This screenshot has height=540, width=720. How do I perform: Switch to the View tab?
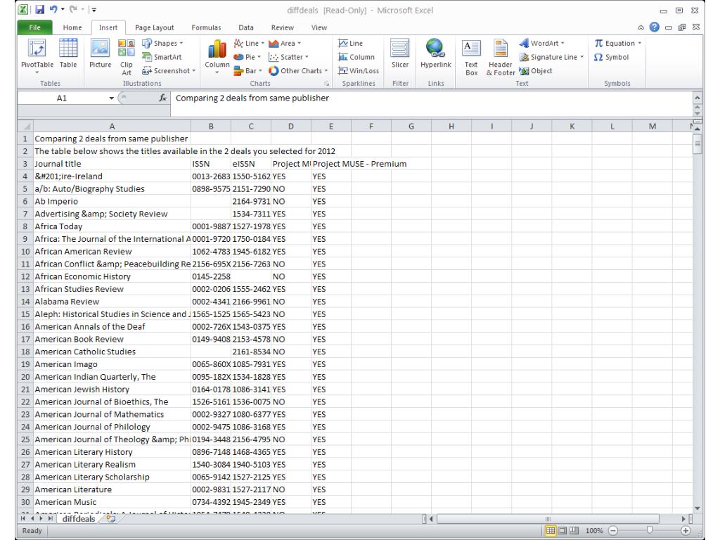click(x=319, y=27)
